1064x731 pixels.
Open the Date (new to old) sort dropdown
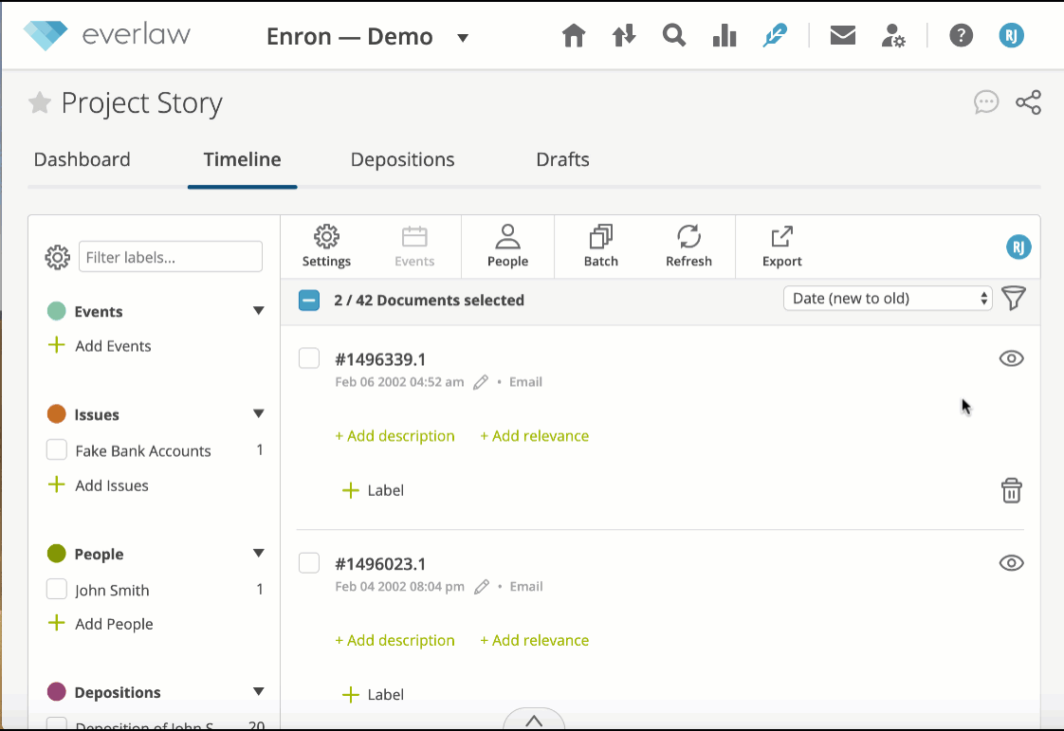point(888,299)
